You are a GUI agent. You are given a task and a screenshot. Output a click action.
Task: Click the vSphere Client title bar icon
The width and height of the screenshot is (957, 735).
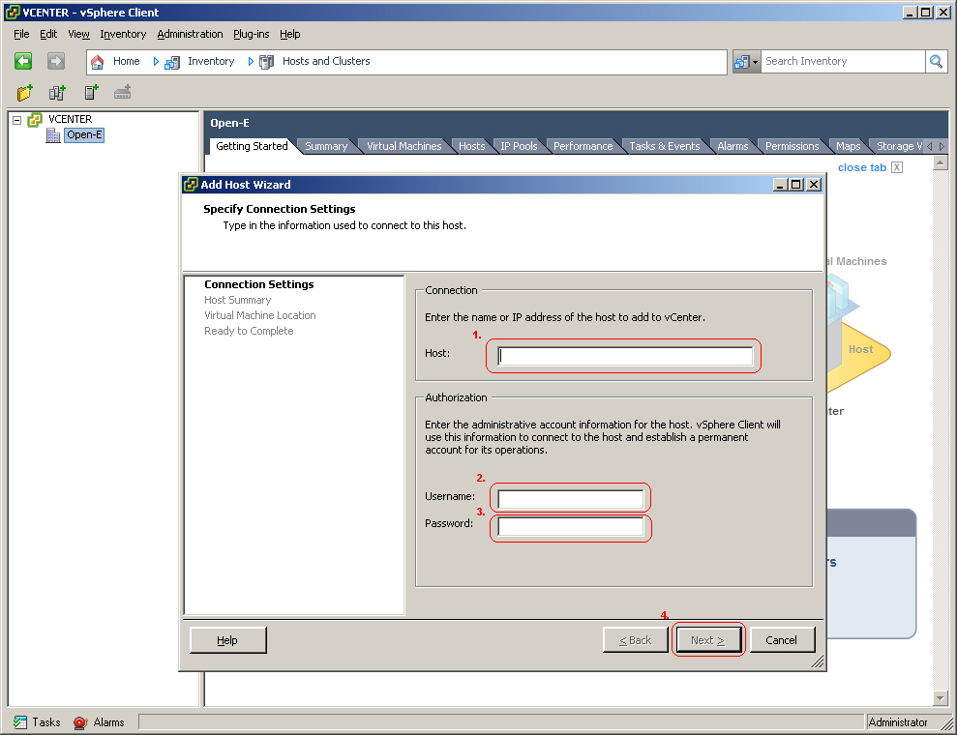[x=13, y=13]
